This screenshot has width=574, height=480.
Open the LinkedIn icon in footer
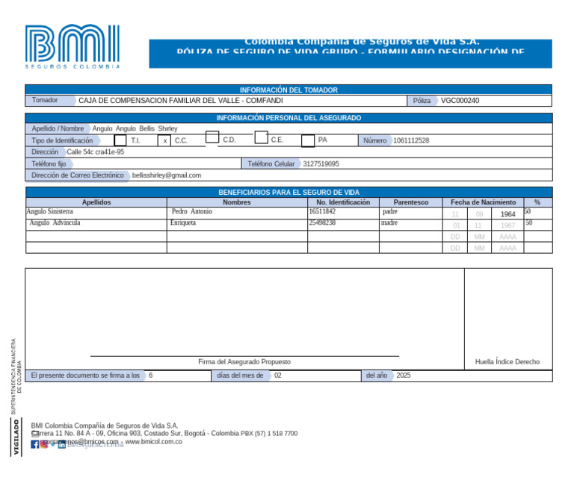(x=62, y=444)
